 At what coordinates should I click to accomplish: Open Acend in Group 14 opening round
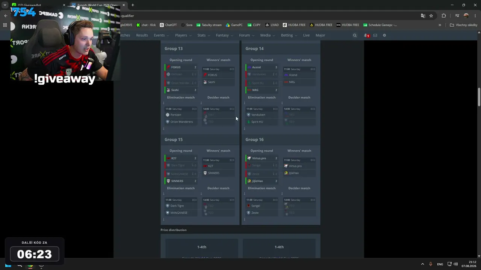coord(256,67)
